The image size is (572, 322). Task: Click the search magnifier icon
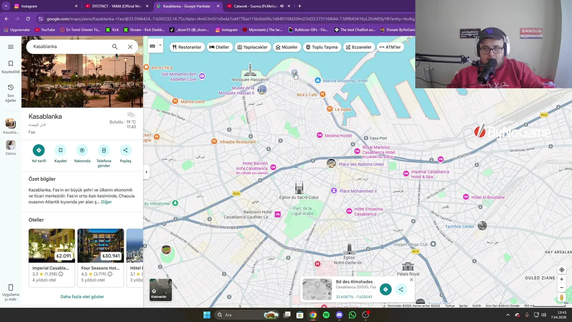pyautogui.click(x=115, y=47)
